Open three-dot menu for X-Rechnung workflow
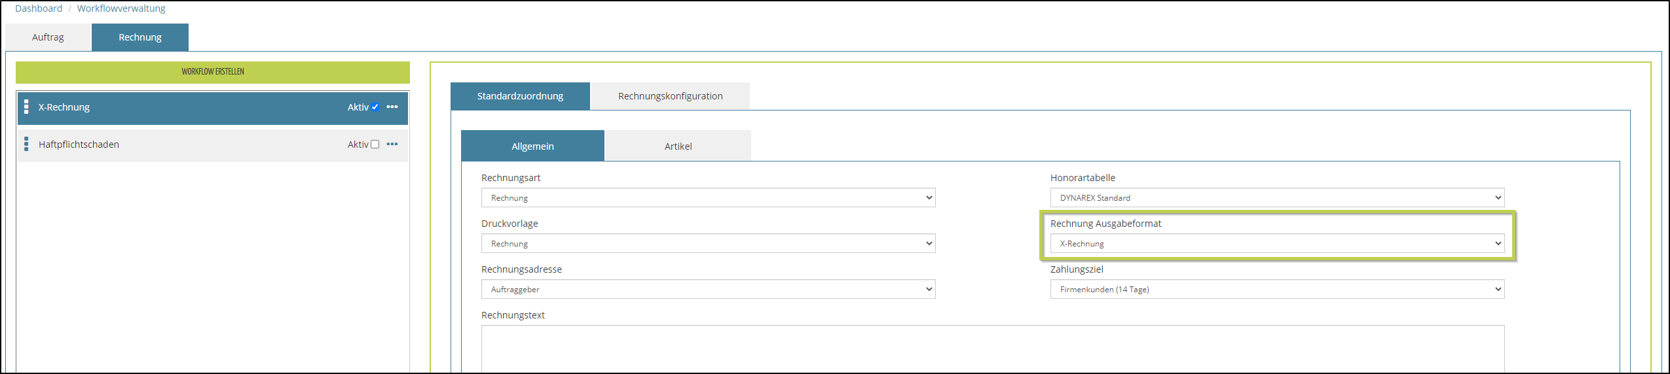Viewport: 1670px width, 374px height. click(x=392, y=107)
